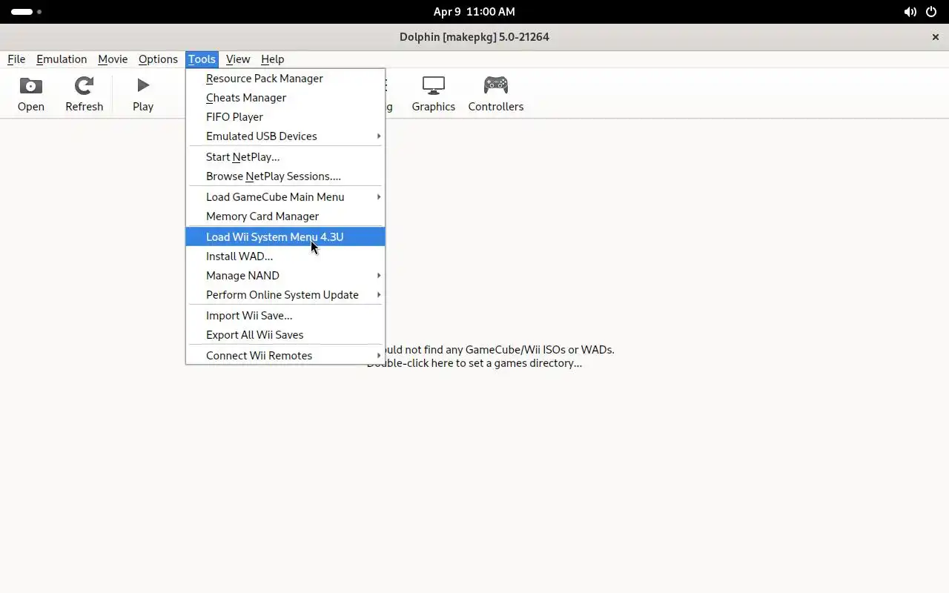This screenshot has height=593, width=949.
Task: Close the open Tools menu
Action: point(202,59)
